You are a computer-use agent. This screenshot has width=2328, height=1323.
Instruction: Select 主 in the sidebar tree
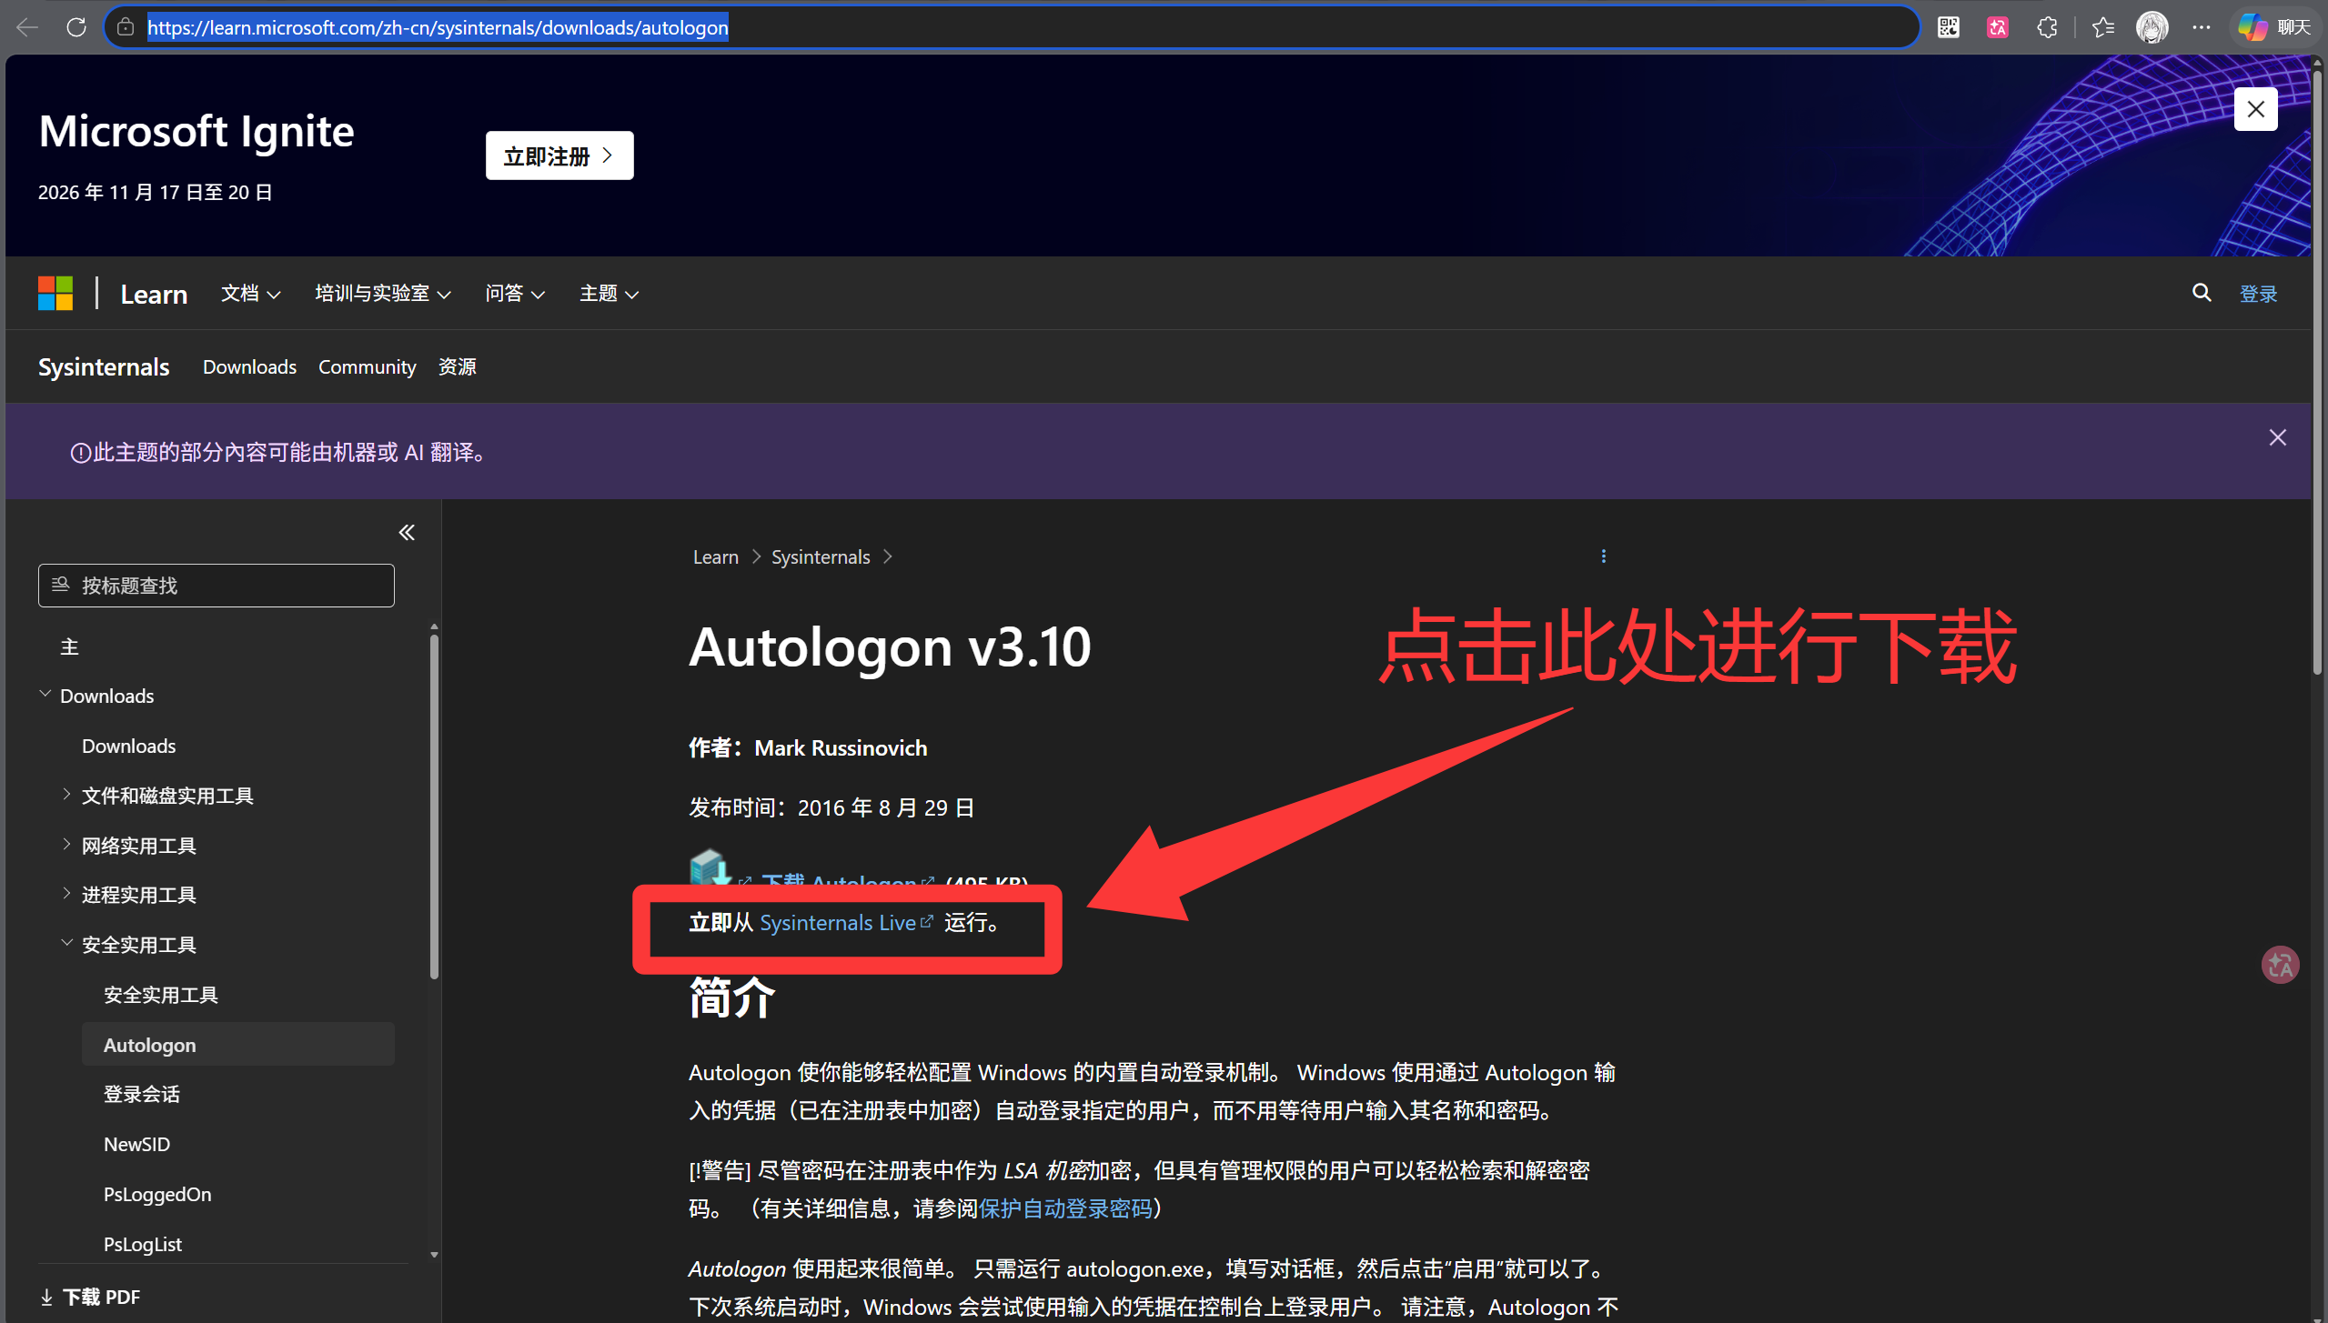[x=69, y=646]
